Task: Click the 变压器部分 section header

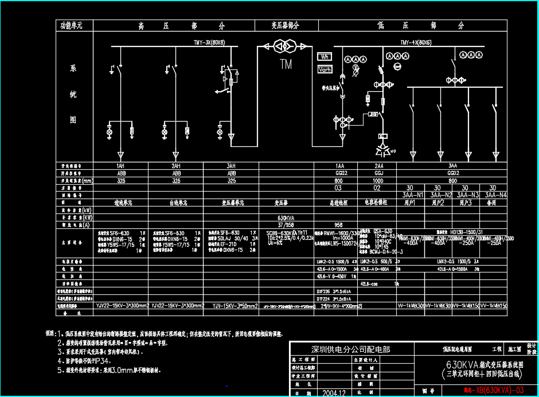Action: coord(286,25)
